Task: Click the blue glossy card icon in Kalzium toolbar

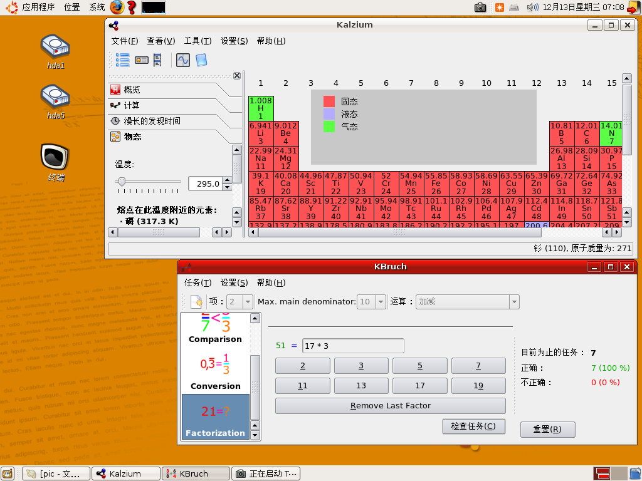Action: [x=201, y=60]
